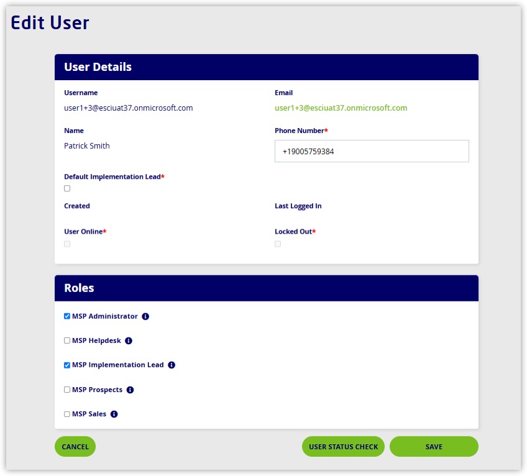Click info icon next to MSP Administrator
527x476 pixels.
(145, 316)
